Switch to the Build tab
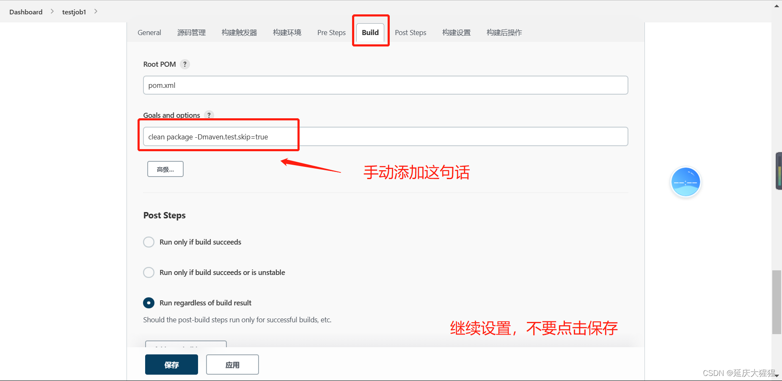Image resolution: width=782 pixels, height=381 pixels. [x=370, y=33]
